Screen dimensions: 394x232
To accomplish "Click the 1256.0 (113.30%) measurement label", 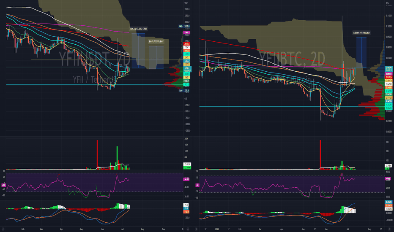I will (138, 29).
